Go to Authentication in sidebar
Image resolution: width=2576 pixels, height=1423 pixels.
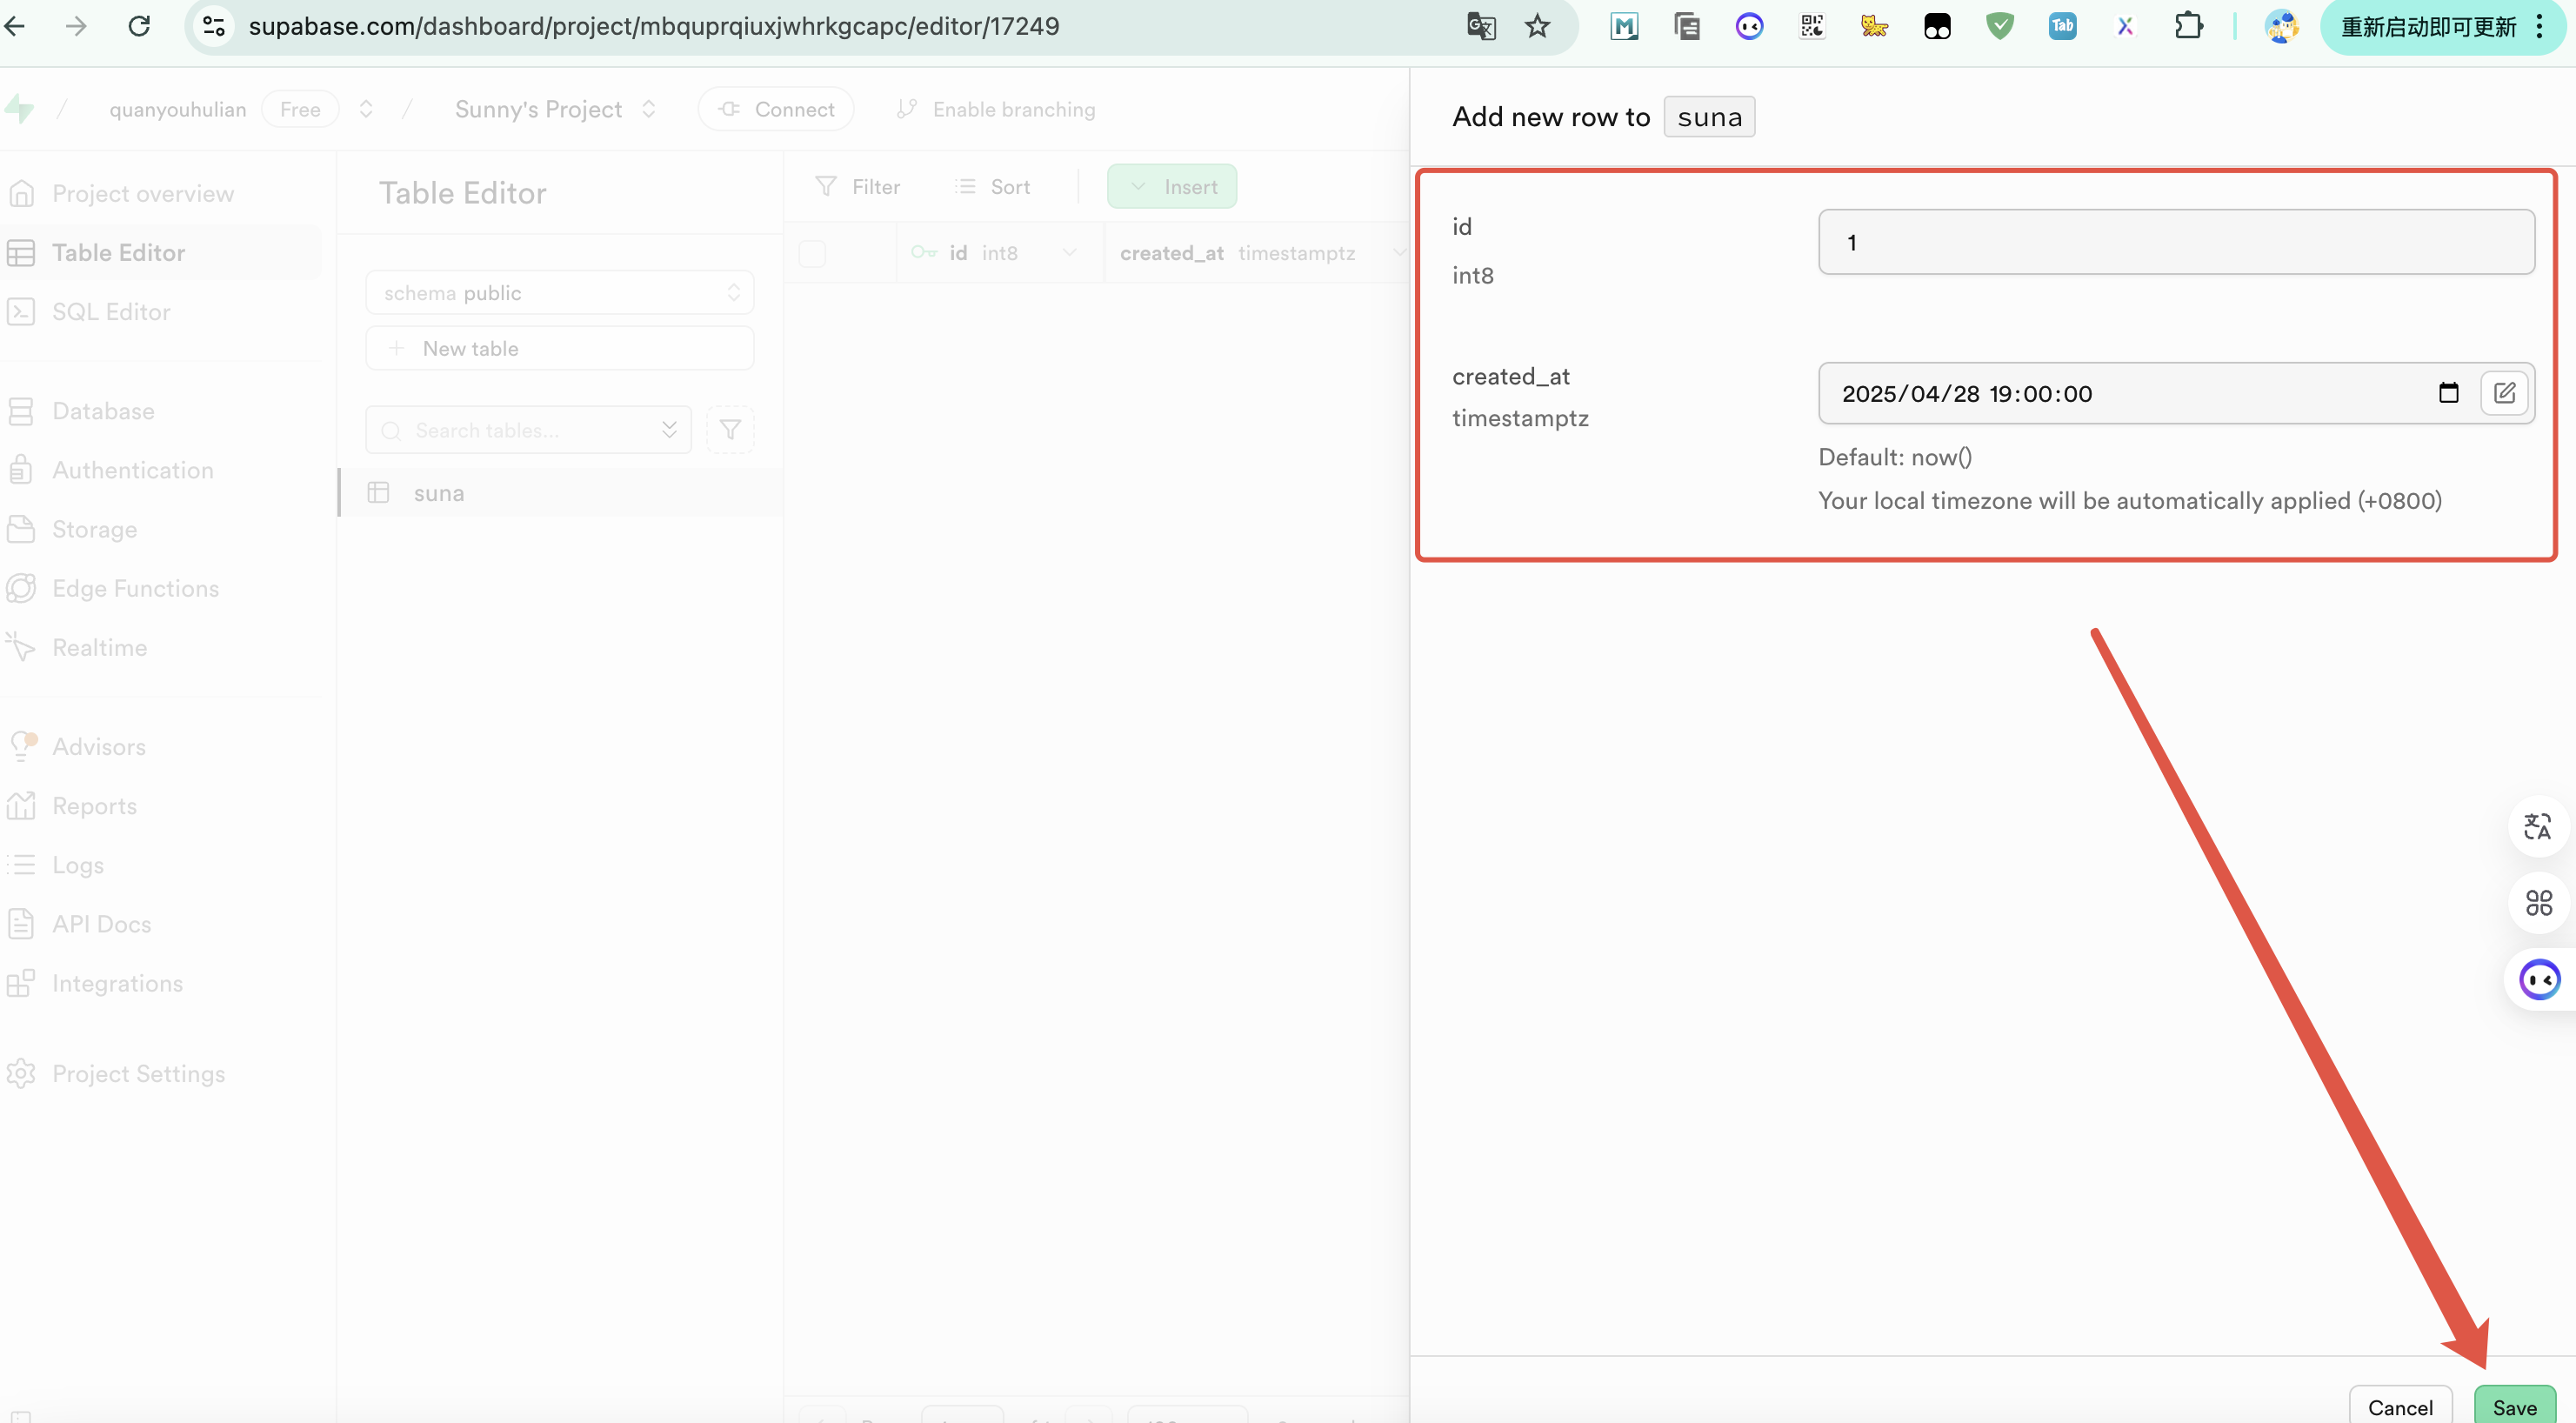point(132,470)
